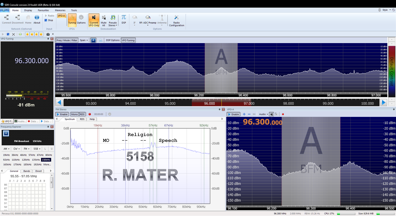Toggle VFO Tuning panel button
Image resolution: width=396 pixels, height=216 pixels.
point(128,40)
